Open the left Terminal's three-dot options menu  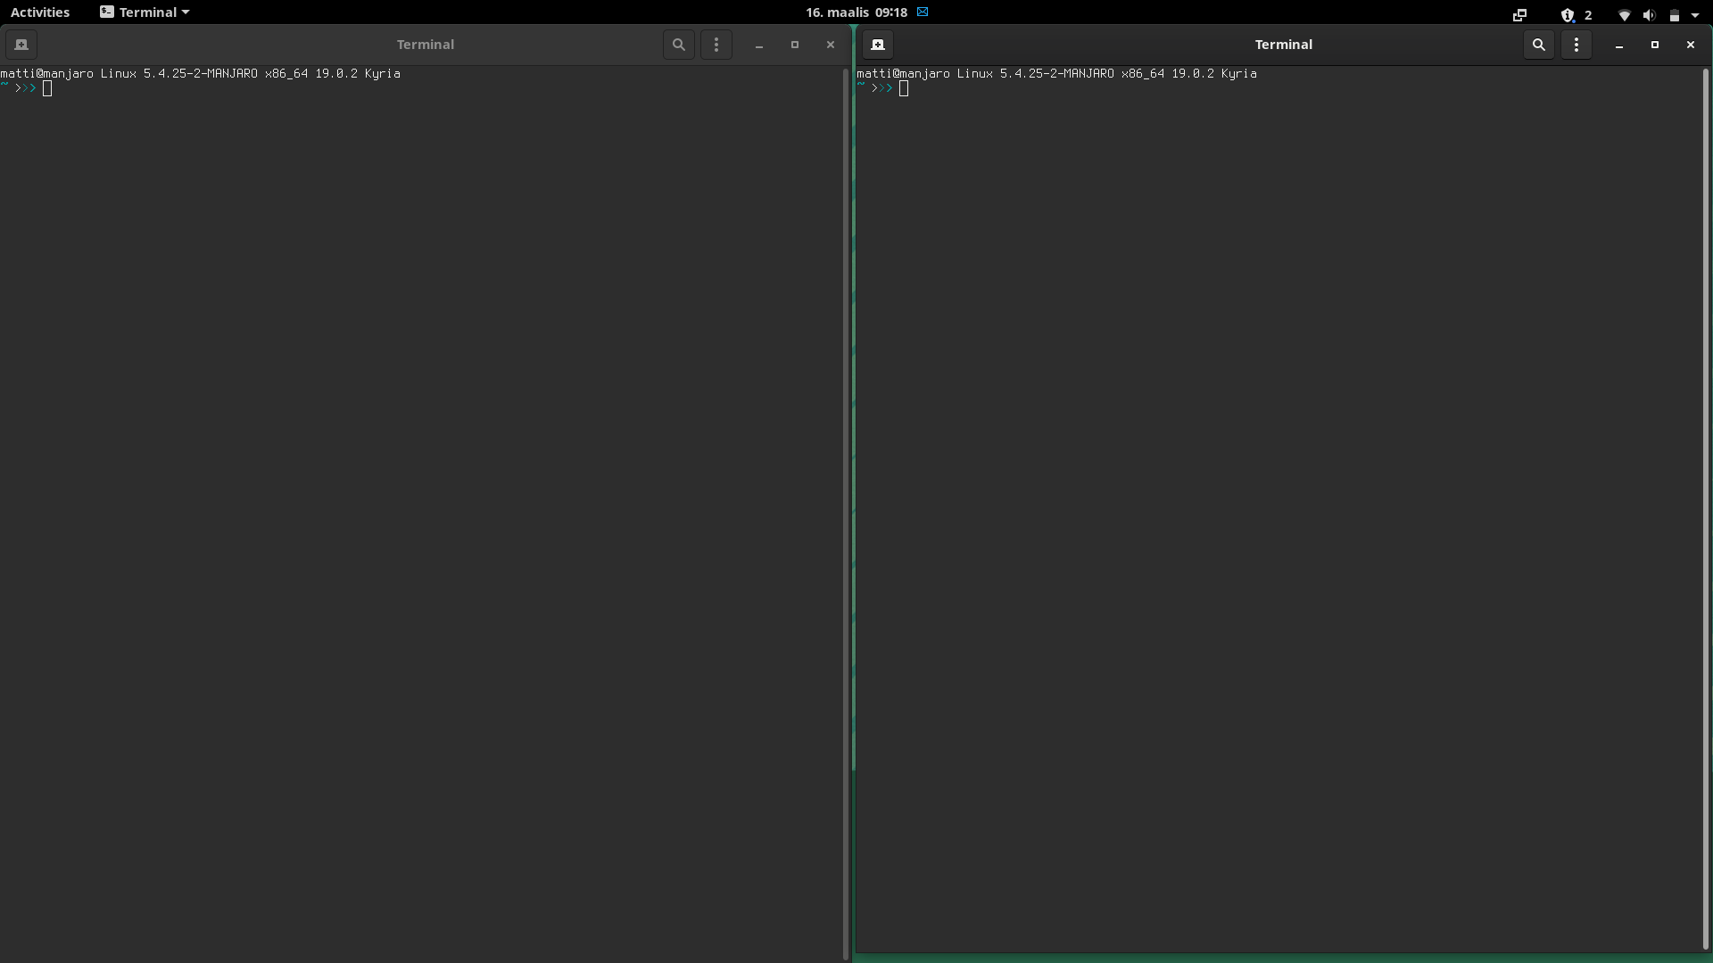coord(716,45)
